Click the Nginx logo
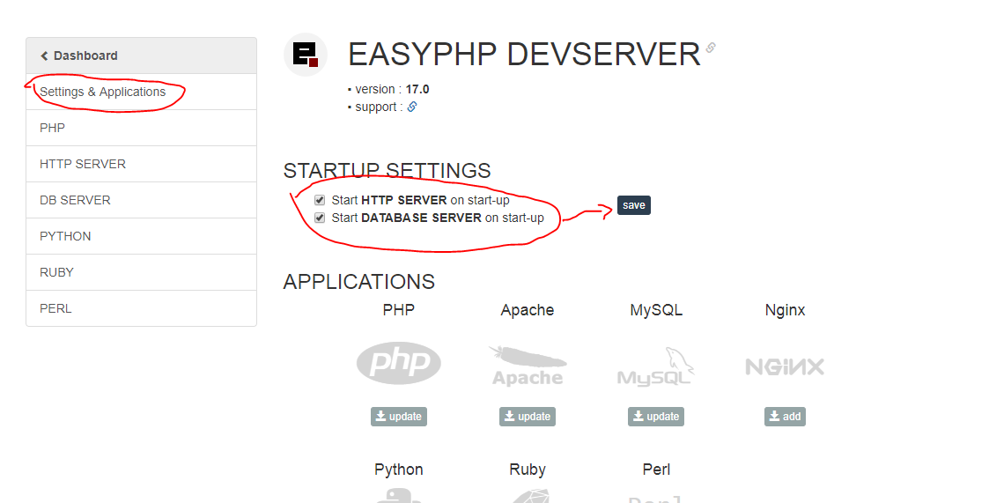Screen dimensions: 989x503 click(785, 366)
